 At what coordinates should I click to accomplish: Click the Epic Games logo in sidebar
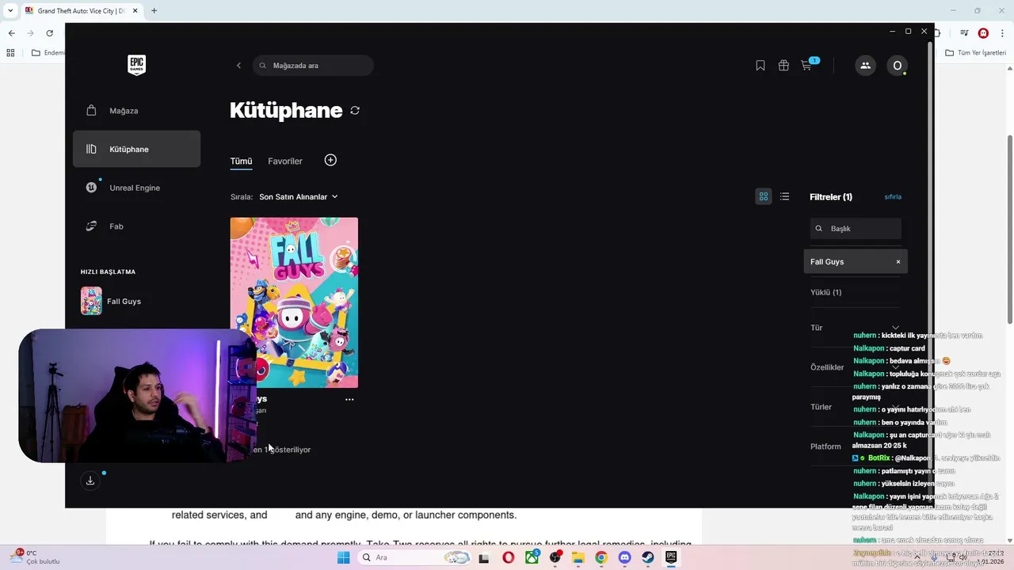point(136,65)
